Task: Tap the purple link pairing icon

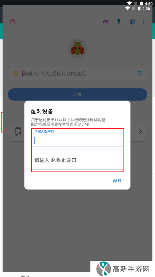Action: coord(106,22)
